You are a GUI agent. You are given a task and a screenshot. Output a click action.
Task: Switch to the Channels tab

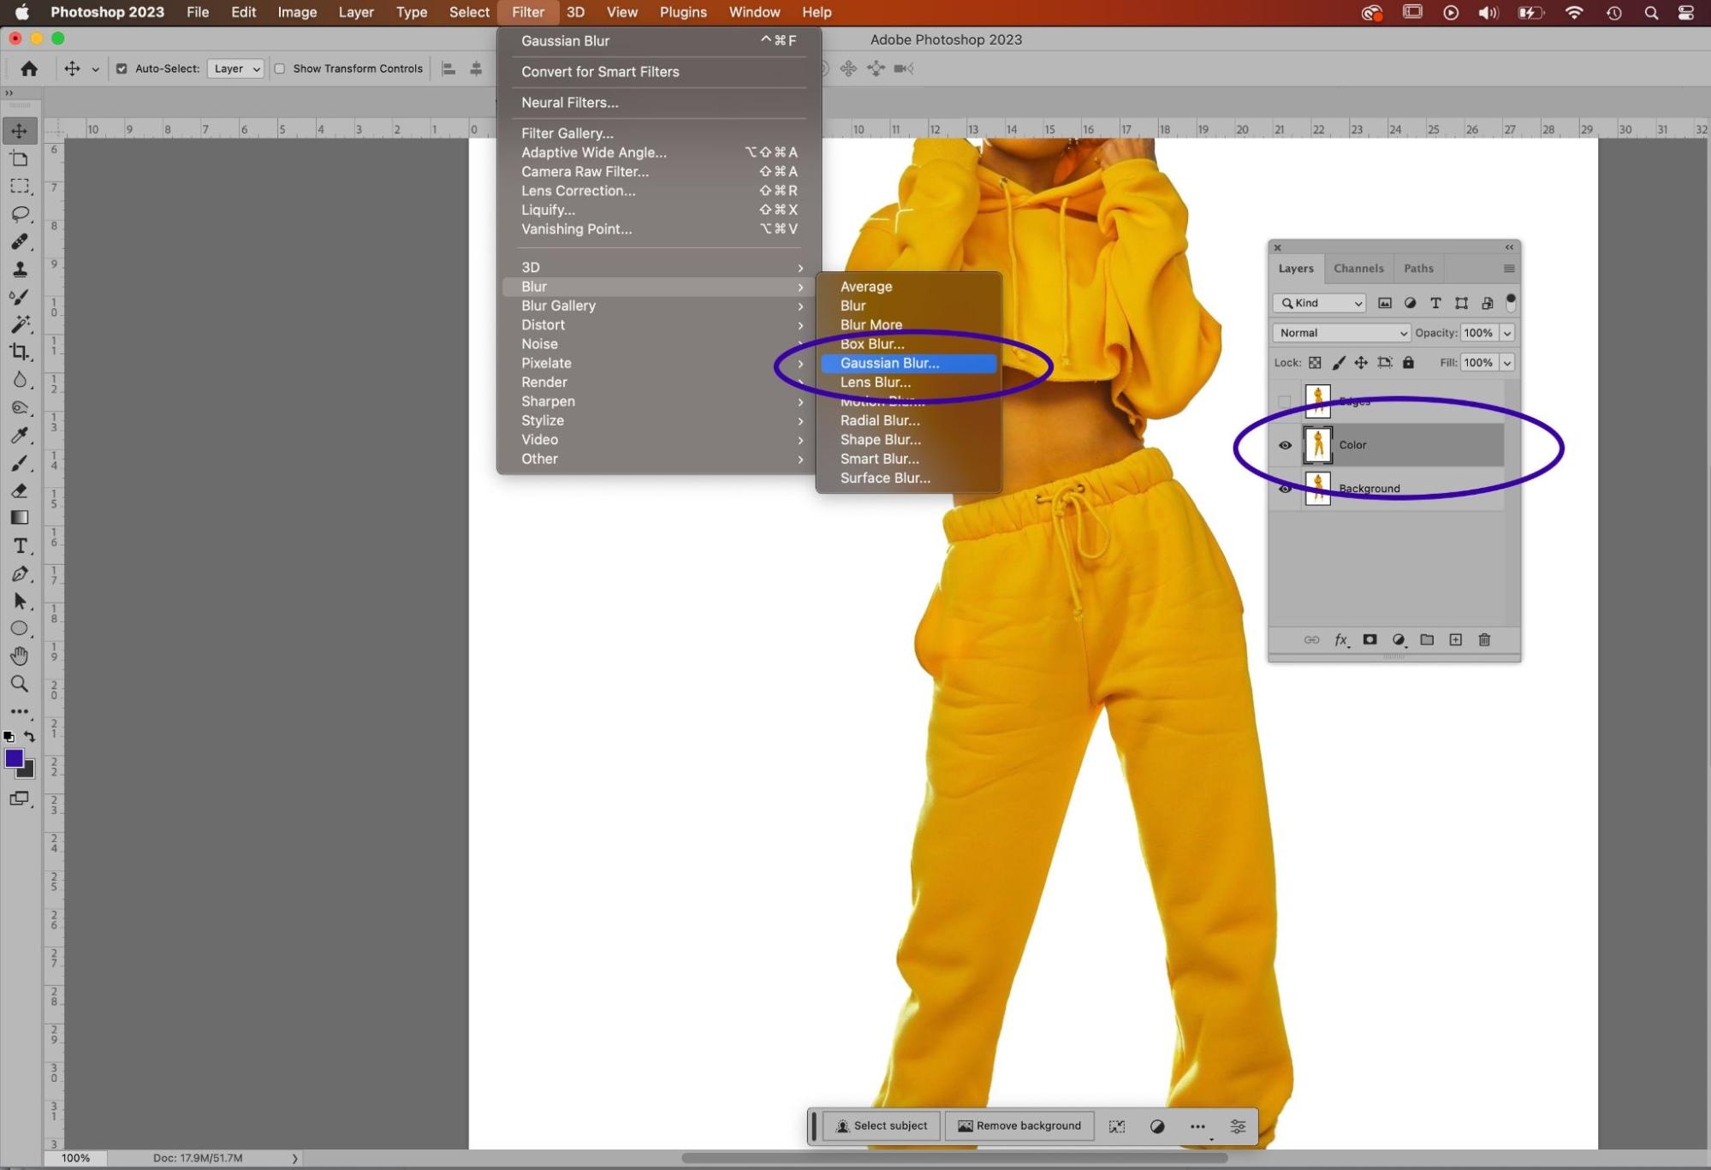[x=1358, y=268]
